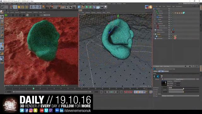202x114 pixels.
Task: Open the main Render menu
Action: point(44,3)
